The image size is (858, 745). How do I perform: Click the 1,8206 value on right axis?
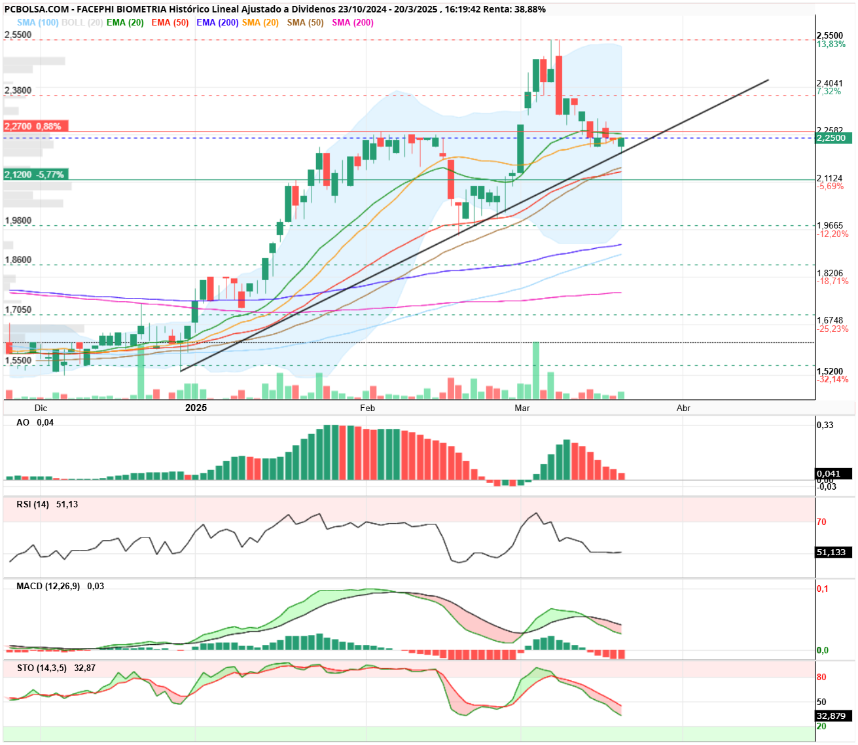tap(830, 273)
